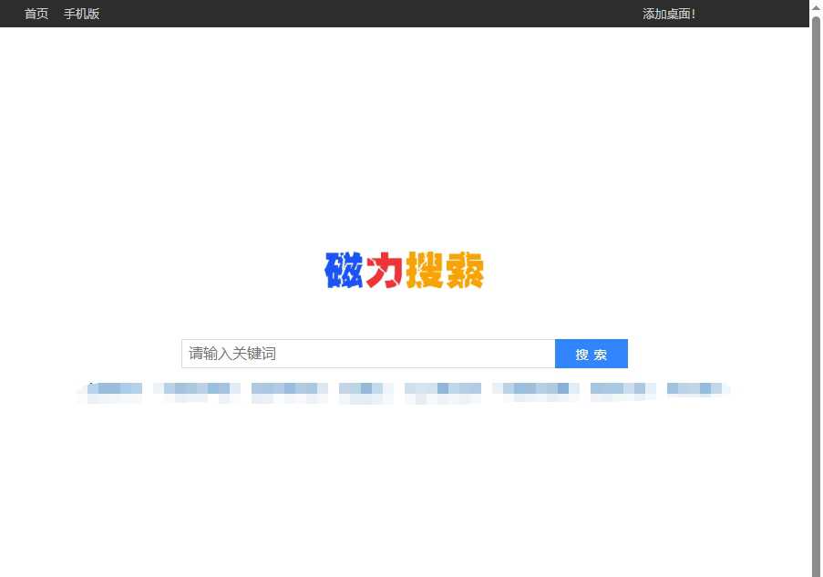Click the 磁力搜索 logo image
823x577 pixels.
pyautogui.click(x=404, y=270)
